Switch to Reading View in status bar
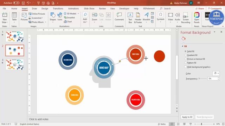The height and width of the screenshot is (126, 225). (184, 124)
